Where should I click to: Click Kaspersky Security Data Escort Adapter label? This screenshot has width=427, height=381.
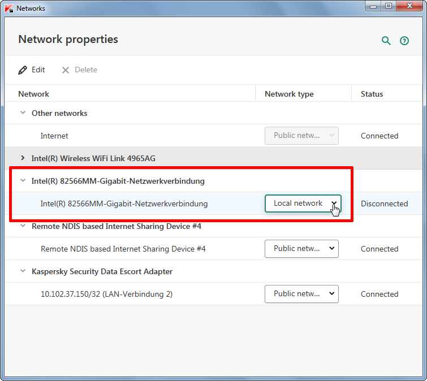tap(102, 271)
